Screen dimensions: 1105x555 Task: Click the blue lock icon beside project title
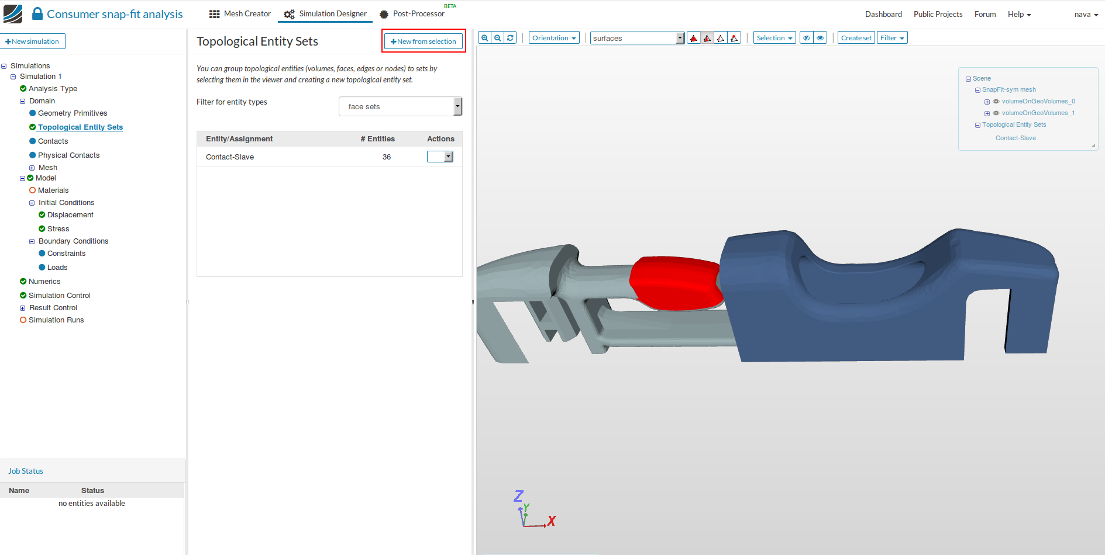pos(37,13)
